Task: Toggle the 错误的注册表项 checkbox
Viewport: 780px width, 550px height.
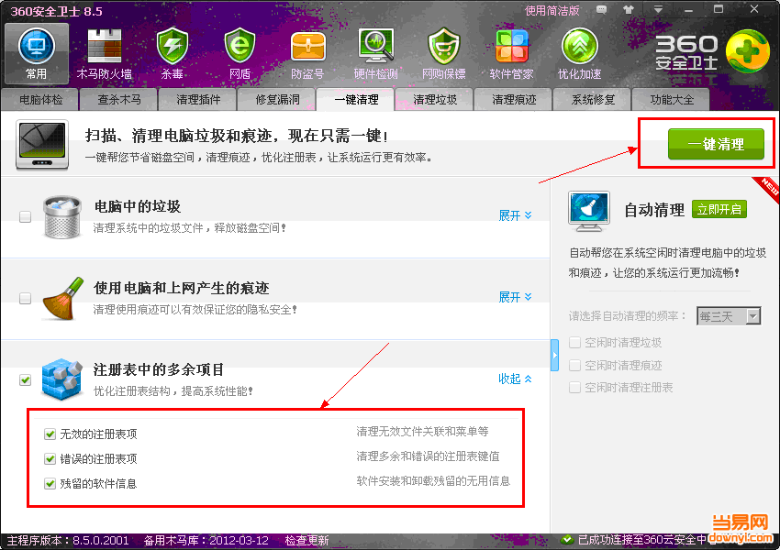Action: 49,457
